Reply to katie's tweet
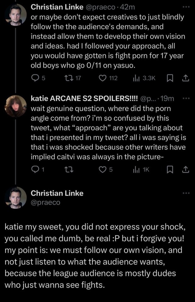The width and height of the screenshot is (195, 302). tap(35, 170)
